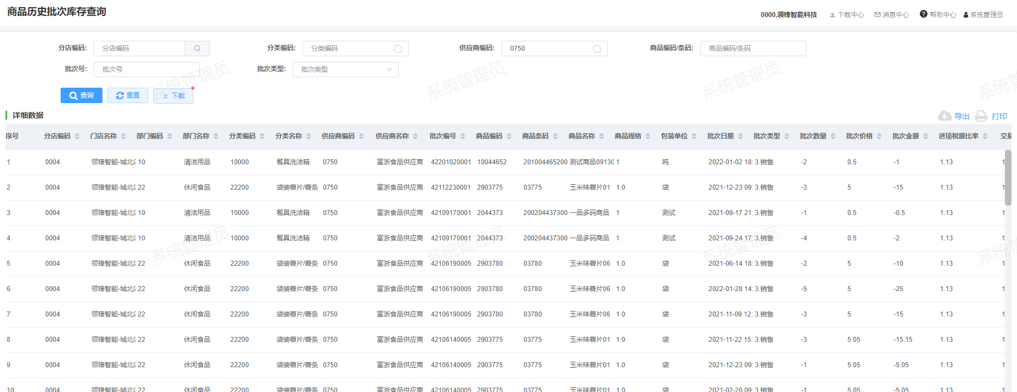
Task: Open the 帮助中心 help center
Action: pos(938,15)
